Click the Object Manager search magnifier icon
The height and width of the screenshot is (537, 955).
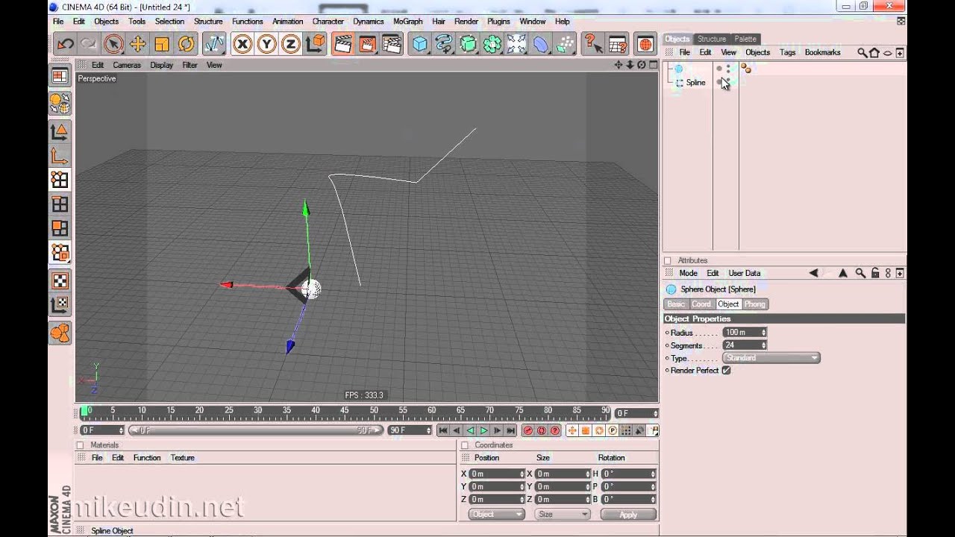pyautogui.click(x=862, y=52)
